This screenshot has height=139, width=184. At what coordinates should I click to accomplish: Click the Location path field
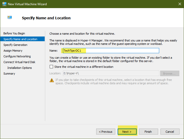[111, 73]
